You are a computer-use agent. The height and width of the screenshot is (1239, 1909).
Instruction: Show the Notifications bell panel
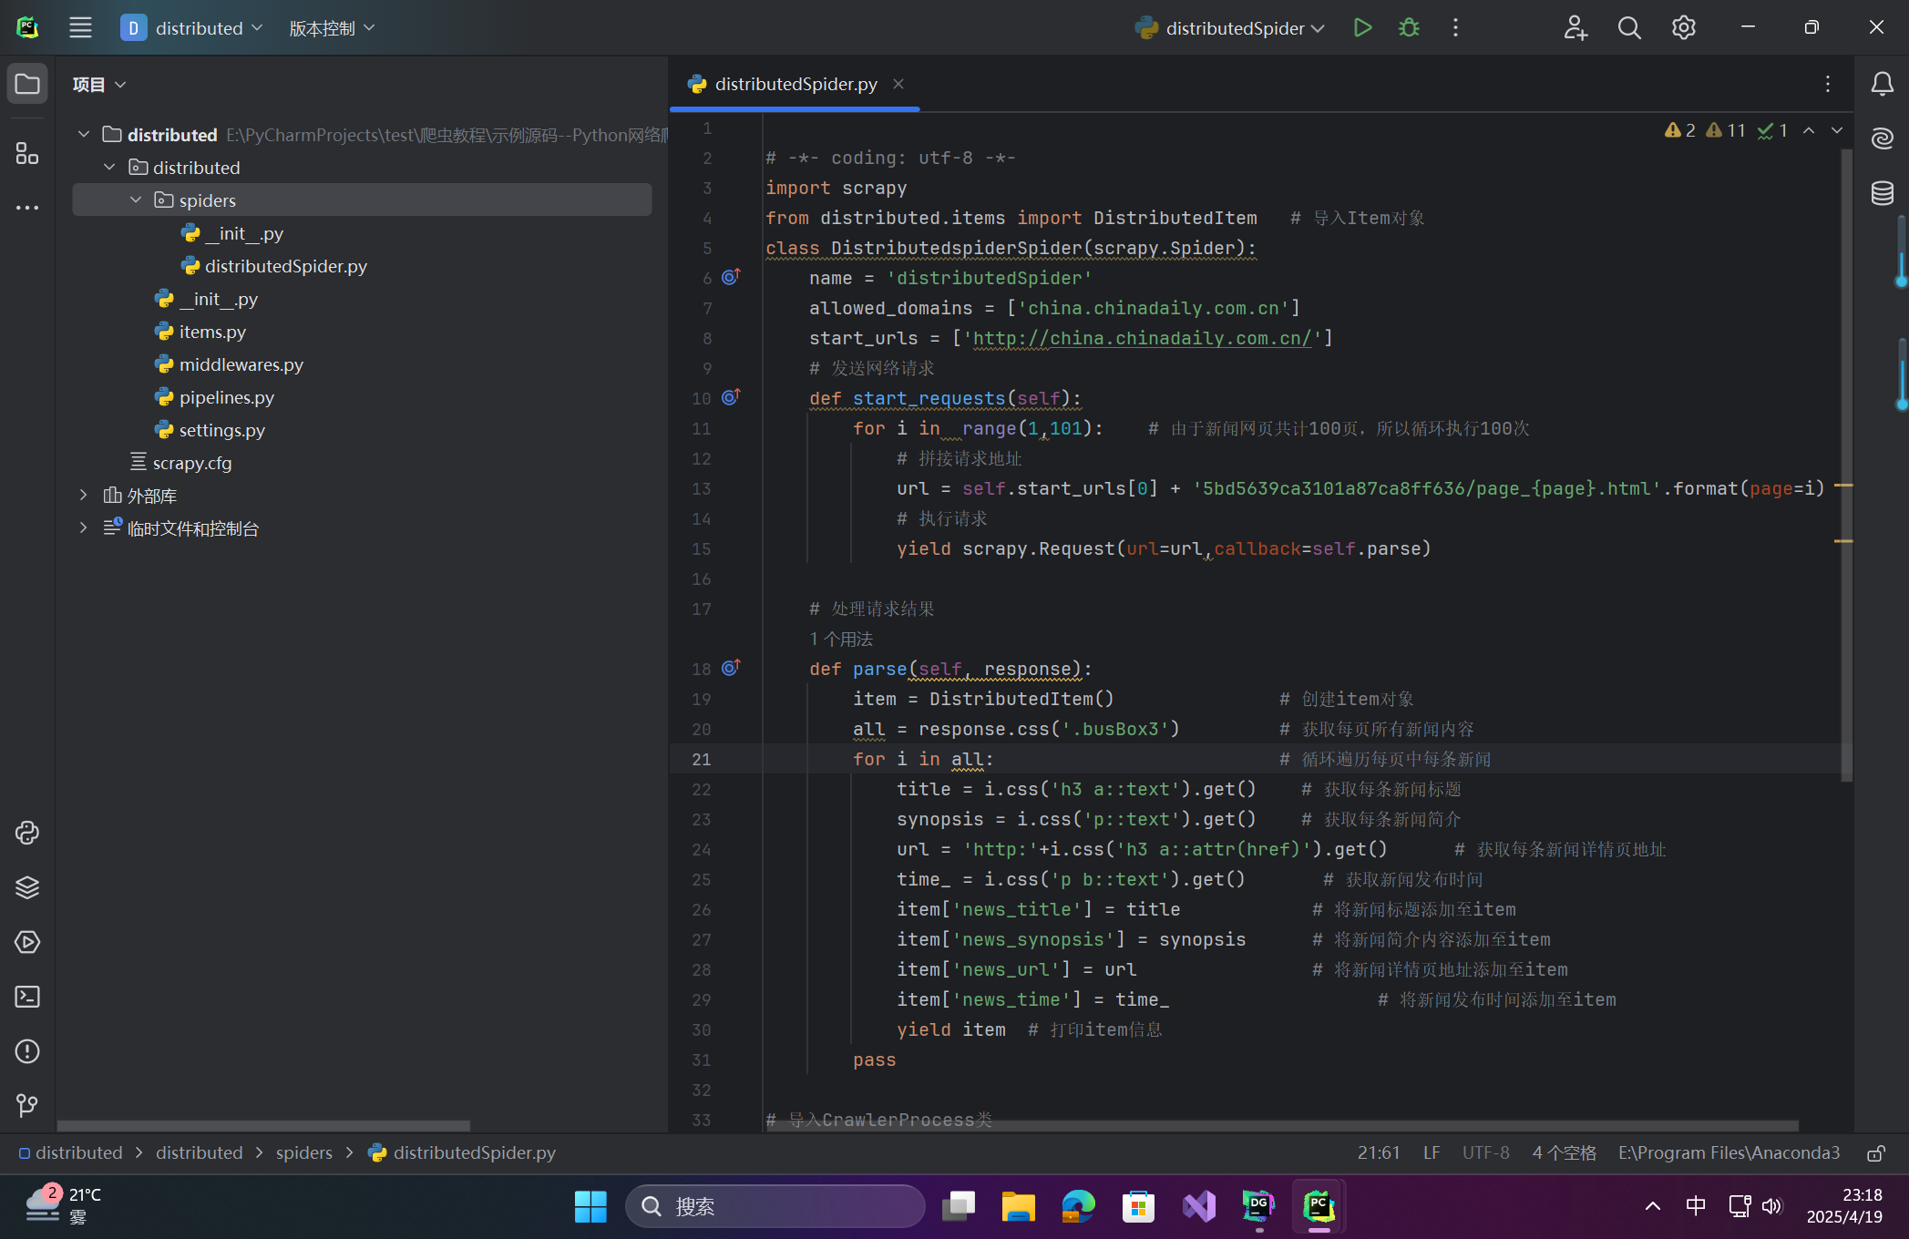coord(1883,84)
